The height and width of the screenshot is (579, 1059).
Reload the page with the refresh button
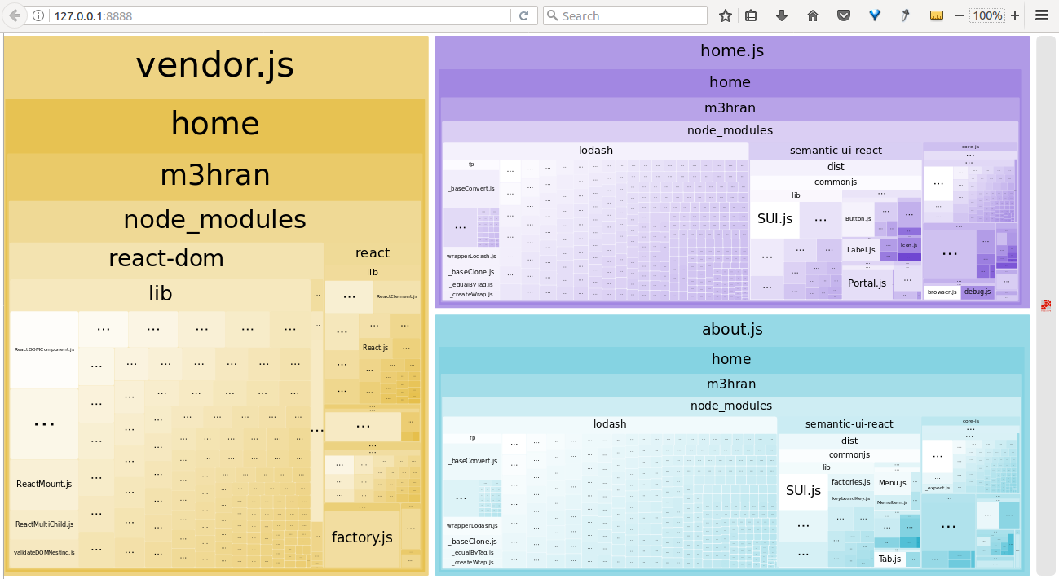[523, 15]
